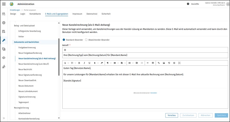Open font family dropdown
Screen dimensions: 230x122
(x=66, y=63)
